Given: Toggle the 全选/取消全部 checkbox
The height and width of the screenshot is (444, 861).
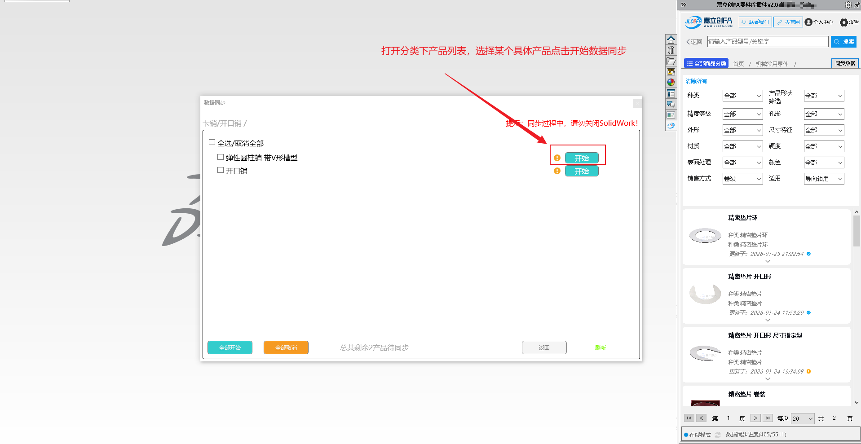Looking at the screenshot, I should [x=212, y=142].
